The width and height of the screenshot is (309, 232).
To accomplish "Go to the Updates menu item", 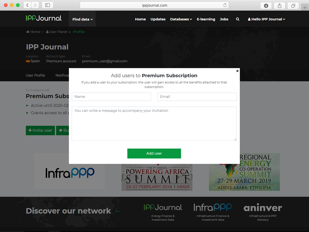I will click(158, 19).
